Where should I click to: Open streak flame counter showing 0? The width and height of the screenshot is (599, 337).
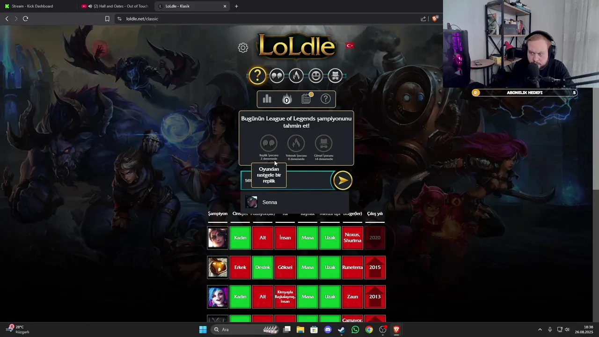tap(286, 99)
